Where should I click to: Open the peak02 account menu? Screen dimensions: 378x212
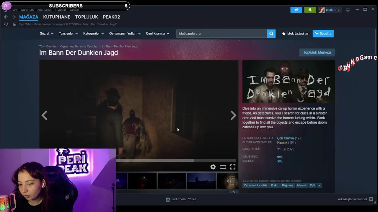[329, 10]
